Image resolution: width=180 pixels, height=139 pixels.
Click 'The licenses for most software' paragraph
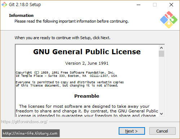point(87,111)
